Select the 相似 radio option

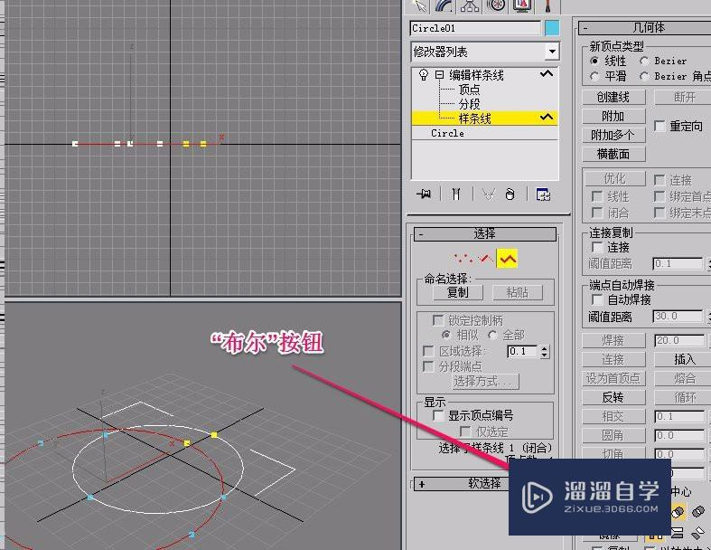pos(446,336)
